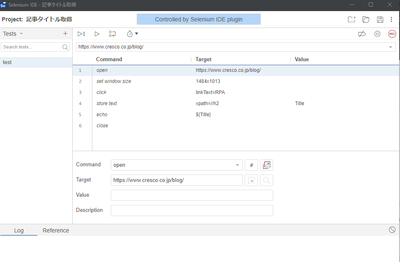Select the 'set window size' command row
Viewport: 400px width, 262px height.
click(236, 81)
